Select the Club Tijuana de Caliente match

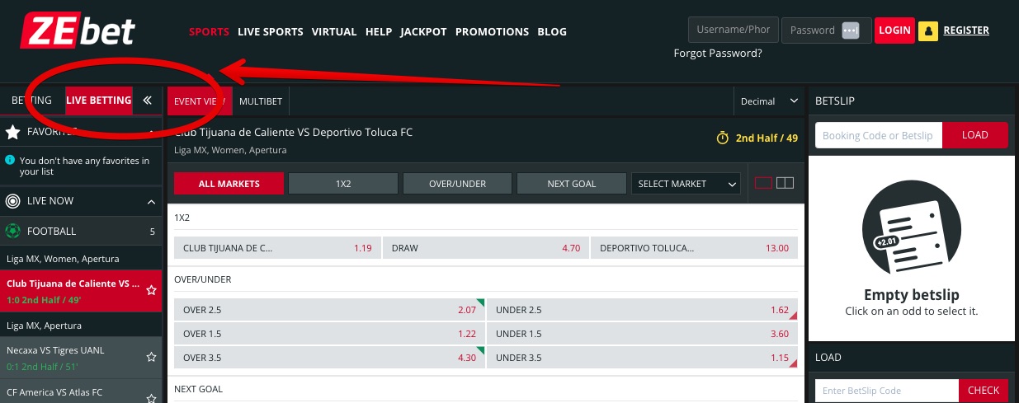[x=81, y=291]
